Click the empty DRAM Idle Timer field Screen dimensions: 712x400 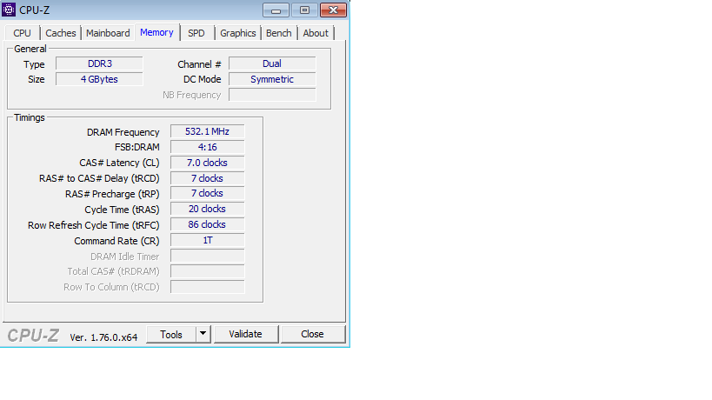tap(208, 256)
